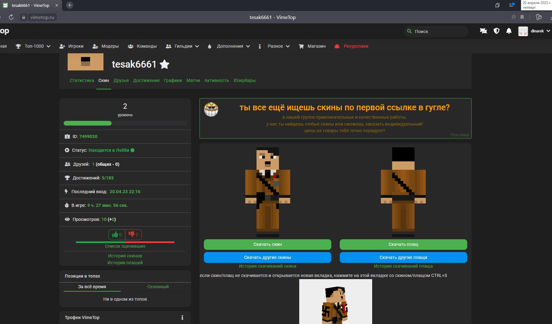Image resolution: width=552 pixels, height=324 pixels.
Task: Click the info icon in Трофеи VimeTop
Action: click(x=182, y=317)
